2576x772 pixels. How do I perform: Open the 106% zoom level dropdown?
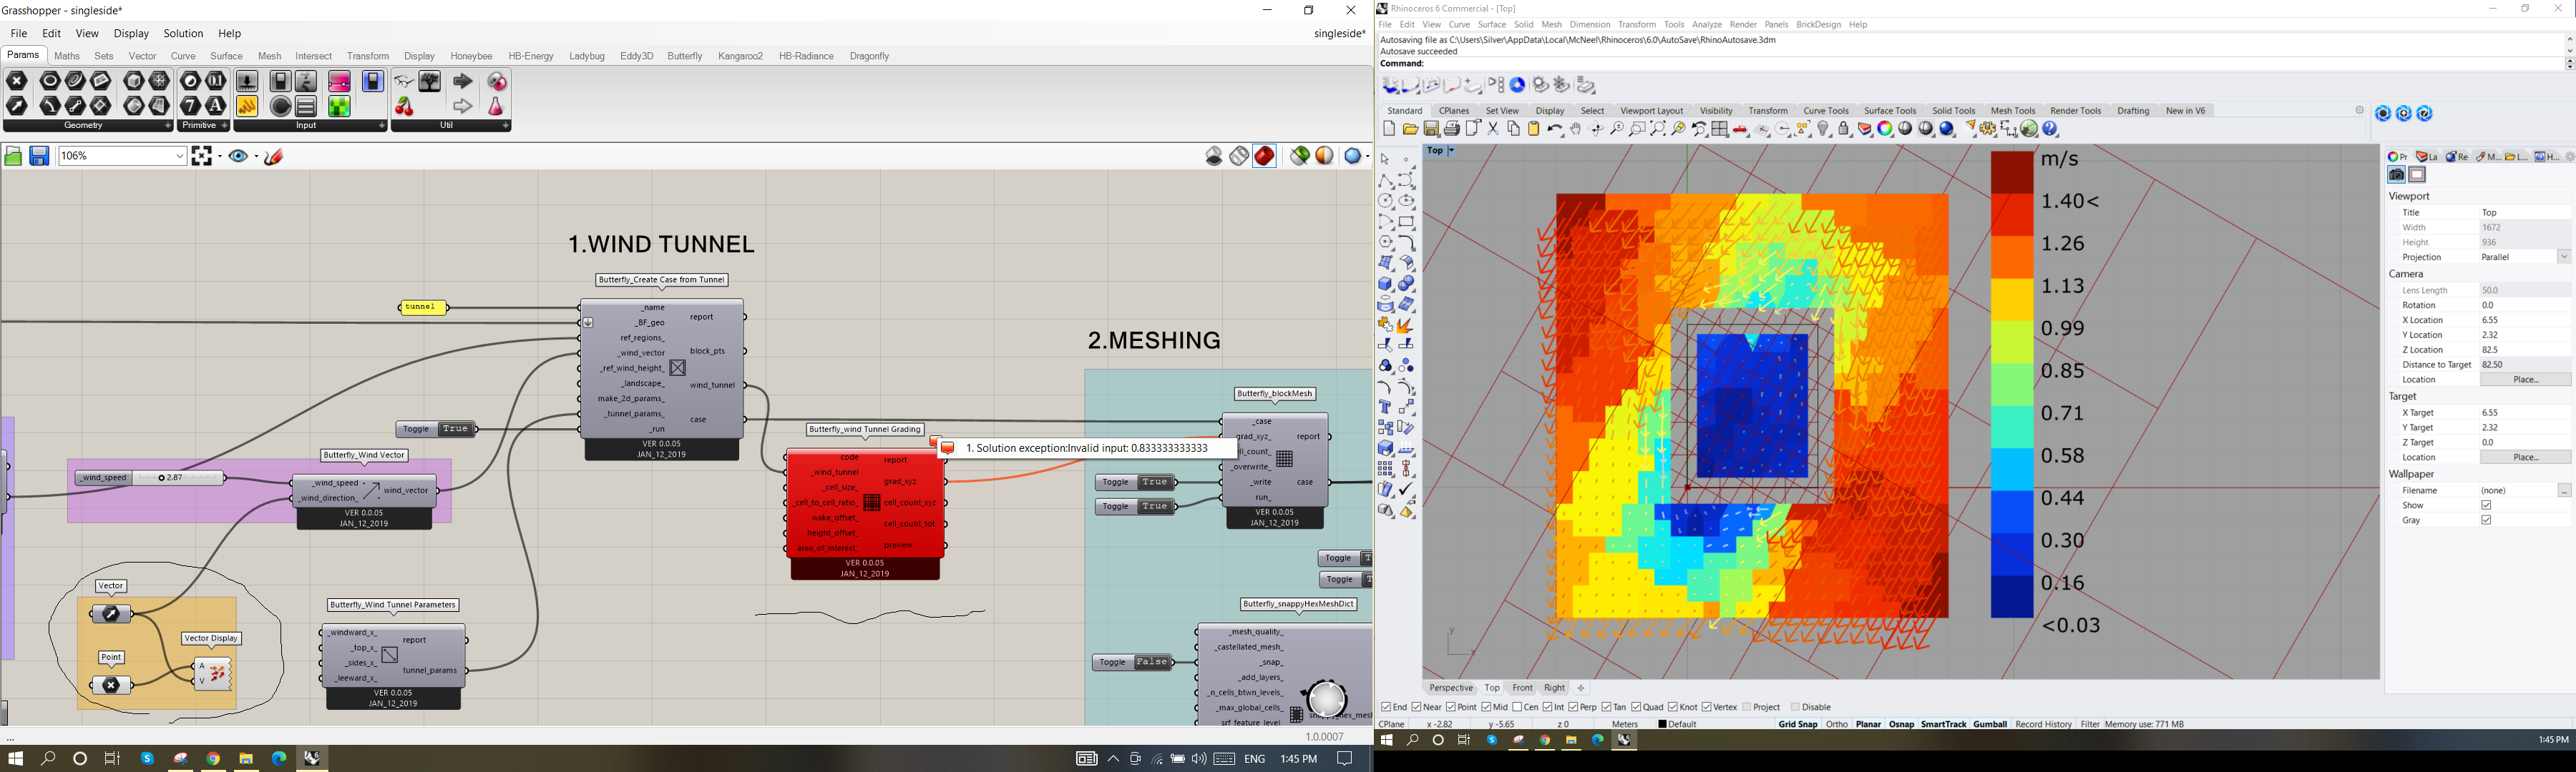click(x=180, y=156)
